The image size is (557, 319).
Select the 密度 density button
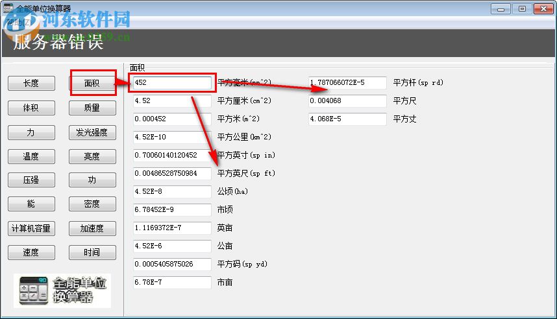coord(92,204)
